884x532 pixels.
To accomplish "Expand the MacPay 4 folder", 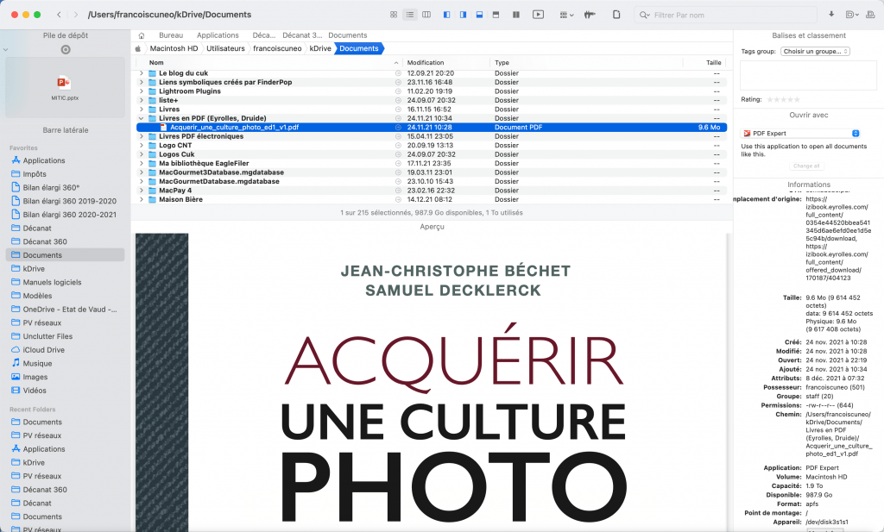I will 141,191.
